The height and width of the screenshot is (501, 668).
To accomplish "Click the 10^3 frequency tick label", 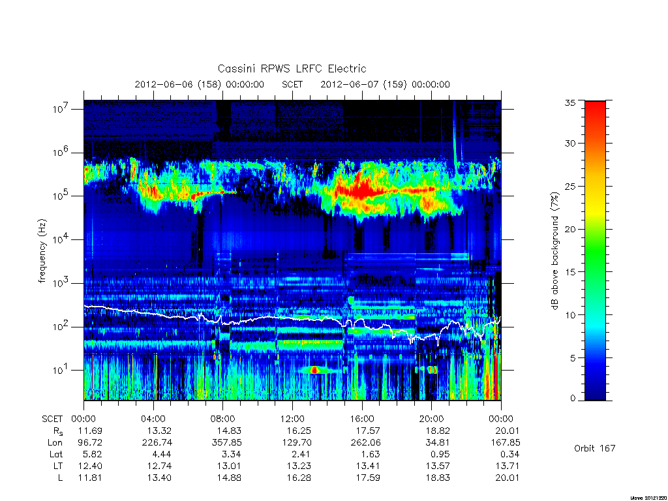I will [x=61, y=283].
